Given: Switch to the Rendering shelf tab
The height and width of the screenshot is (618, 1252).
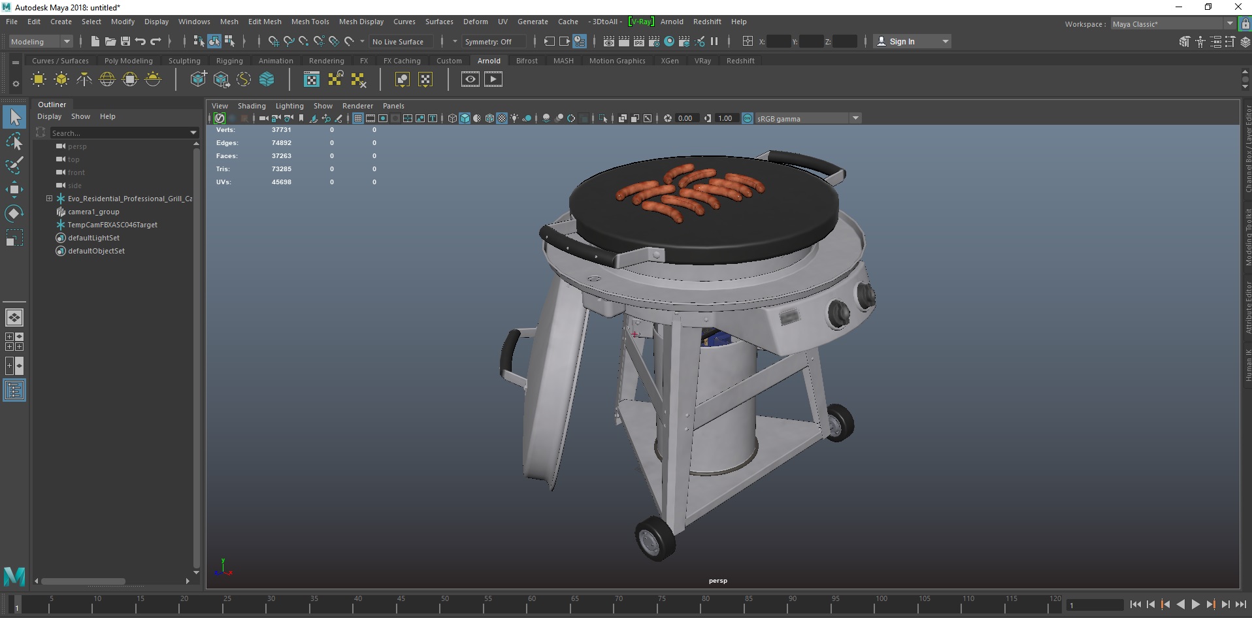Looking at the screenshot, I should [326, 61].
